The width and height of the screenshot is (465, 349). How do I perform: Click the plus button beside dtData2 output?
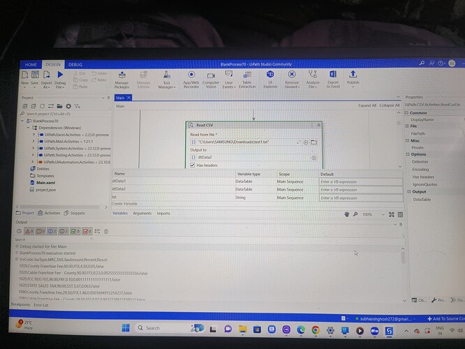pyautogui.click(x=313, y=158)
